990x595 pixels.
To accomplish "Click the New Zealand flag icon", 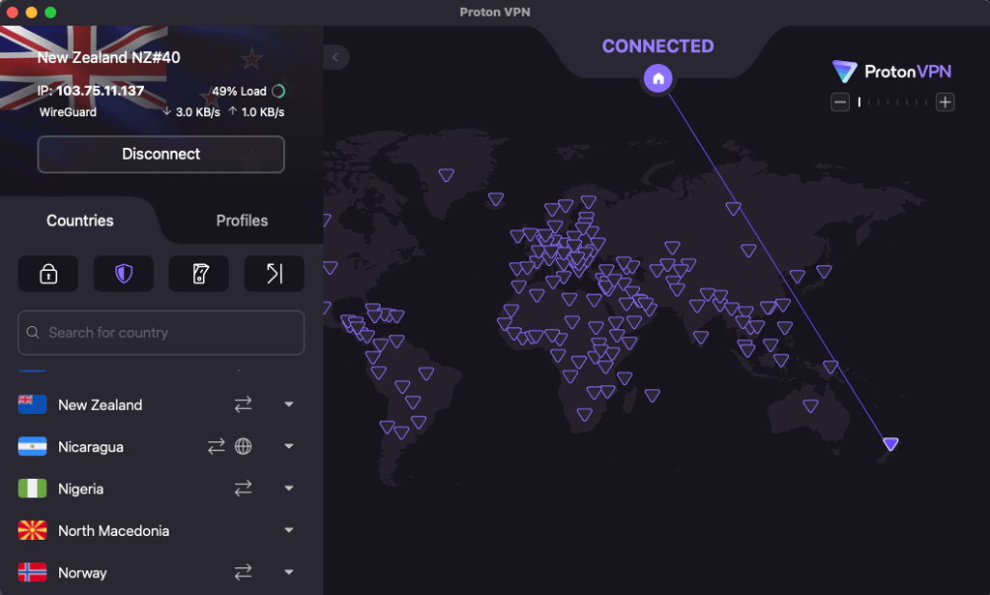I will (x=32, y=404).
